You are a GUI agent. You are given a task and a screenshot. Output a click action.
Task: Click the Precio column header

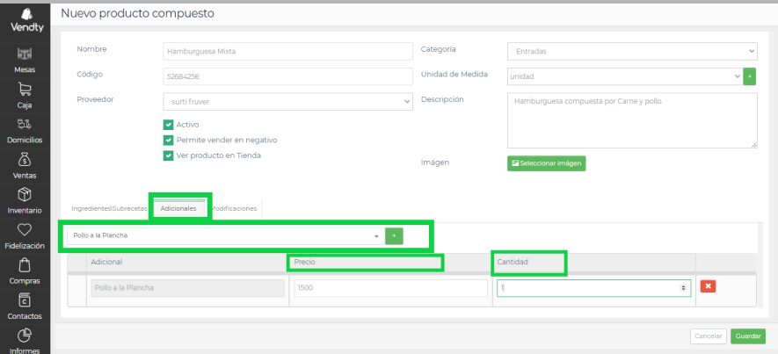[x=305, y=263]
